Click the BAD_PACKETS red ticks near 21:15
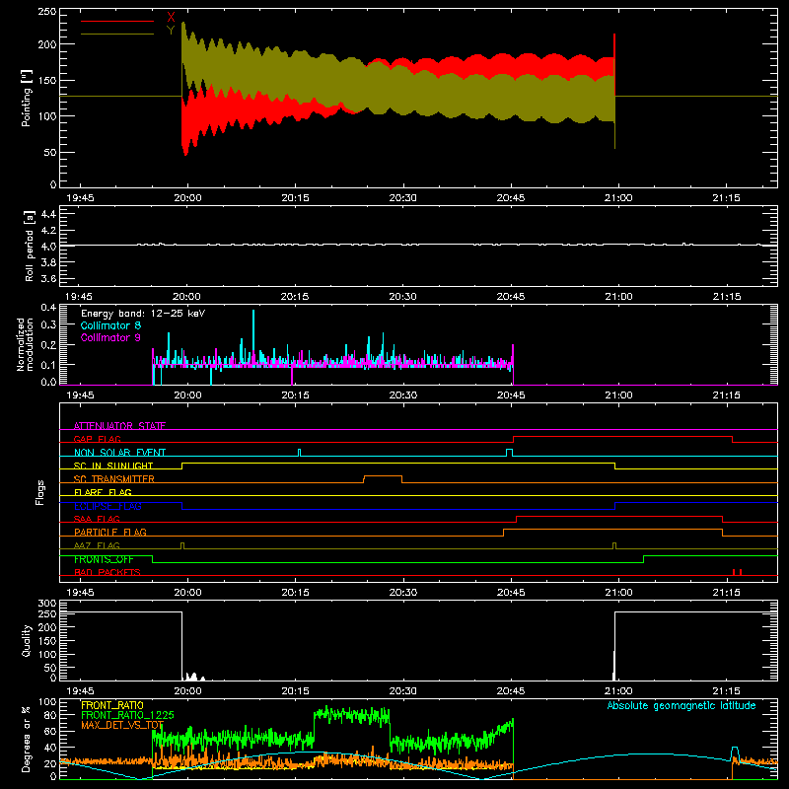The image size is (789, 789). (737, 572)
